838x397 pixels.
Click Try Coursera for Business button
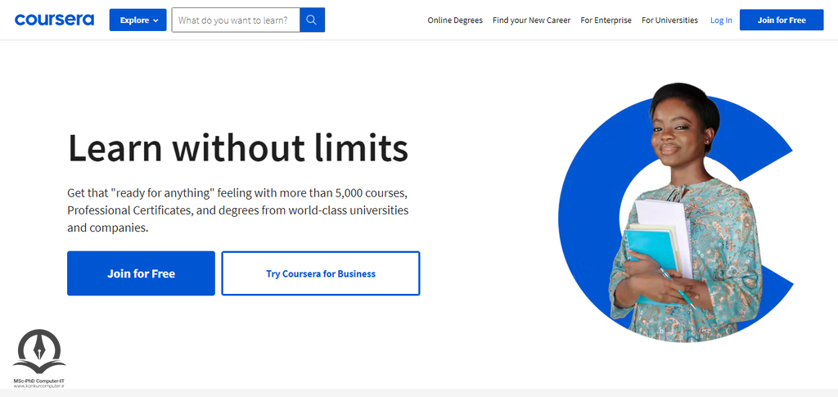(321, 273)
